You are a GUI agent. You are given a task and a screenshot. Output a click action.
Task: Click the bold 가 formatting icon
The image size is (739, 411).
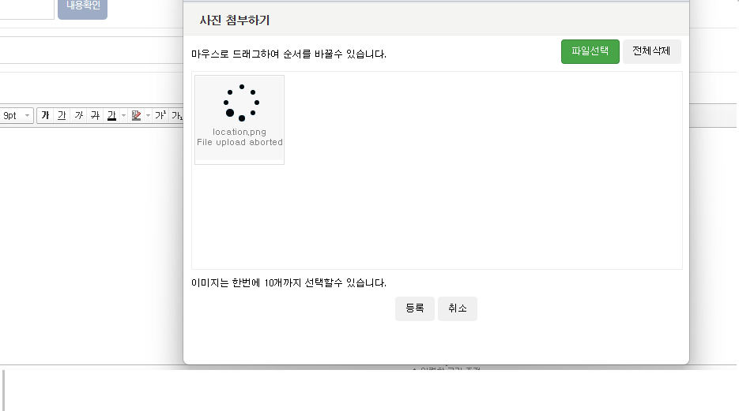[x=45, y=116]
